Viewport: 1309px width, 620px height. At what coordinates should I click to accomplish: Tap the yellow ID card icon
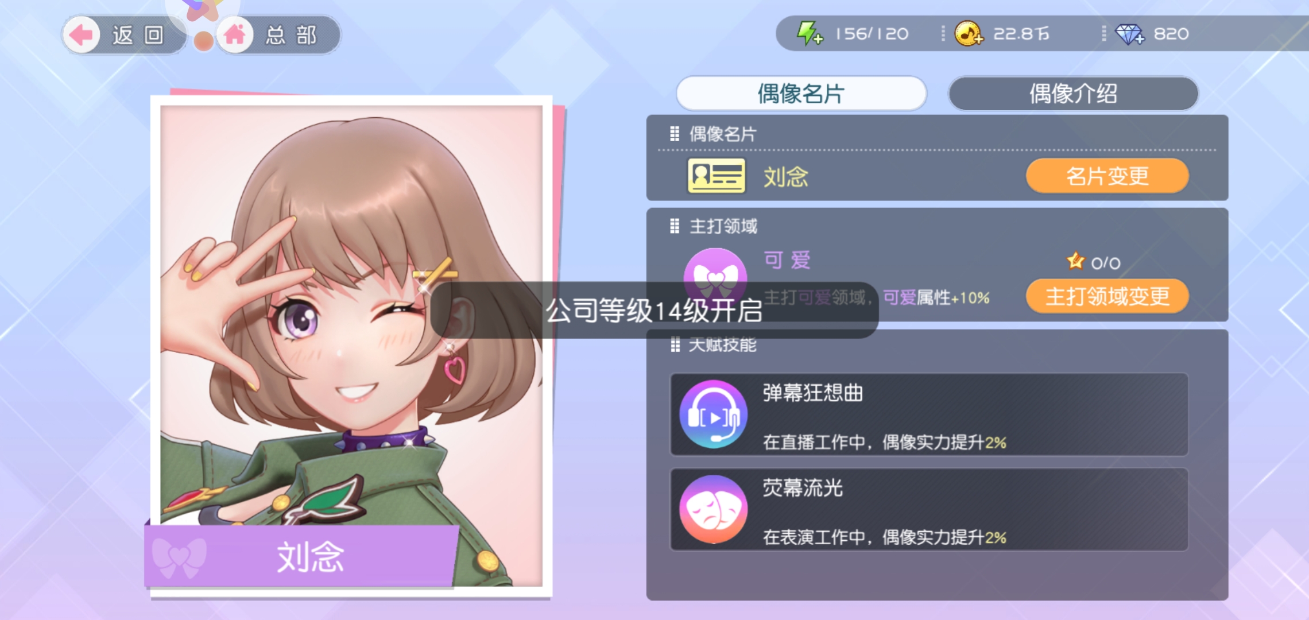(x=716, y=176)
